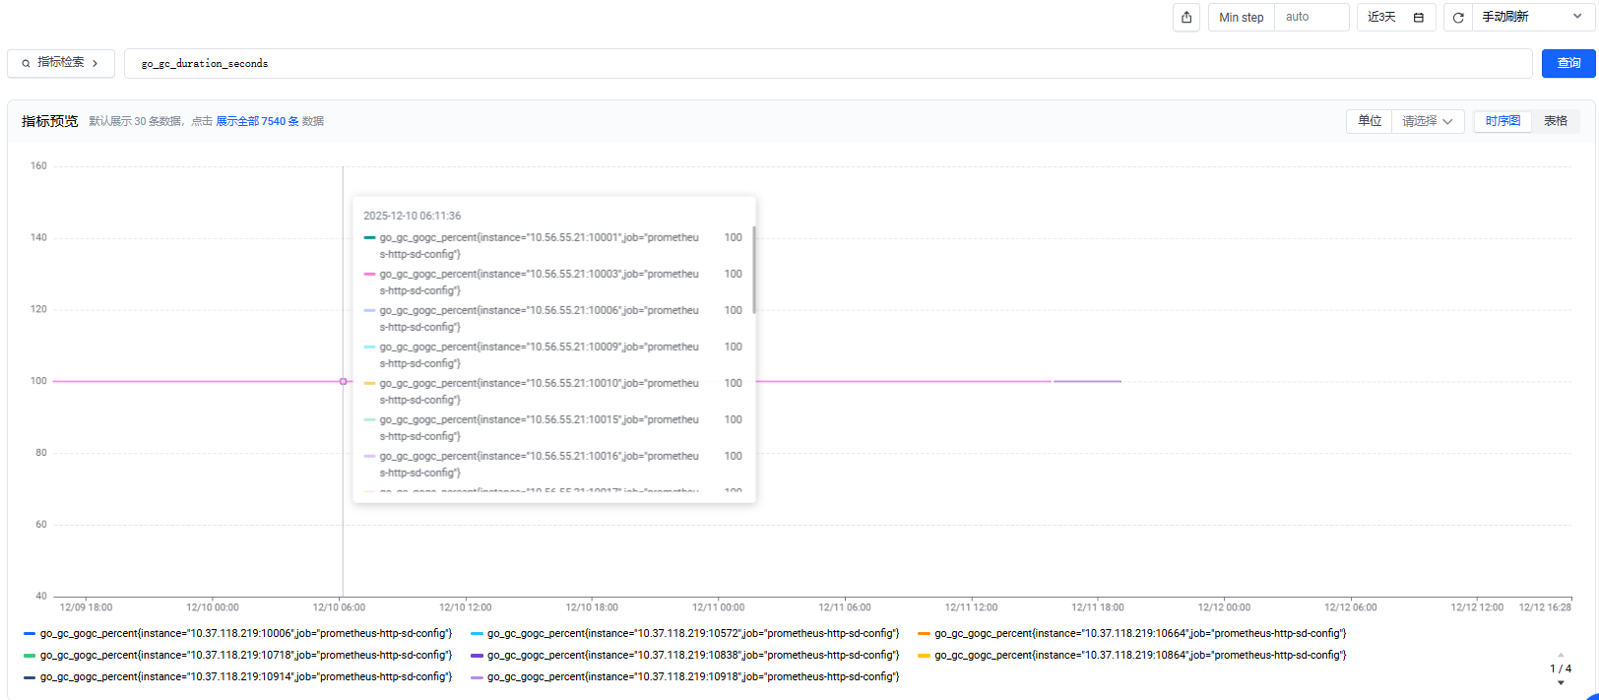Go to previous legend page arrow
The image size is (1599, 700).
point(1561,655)
